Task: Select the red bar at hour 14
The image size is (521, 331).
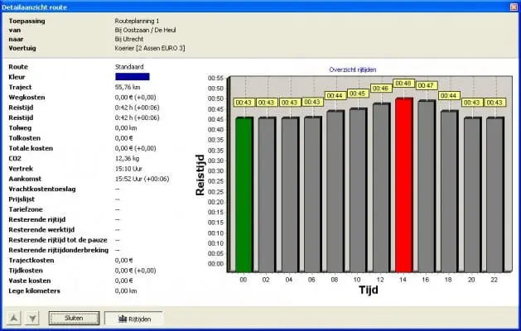Action: click(403, 185)
